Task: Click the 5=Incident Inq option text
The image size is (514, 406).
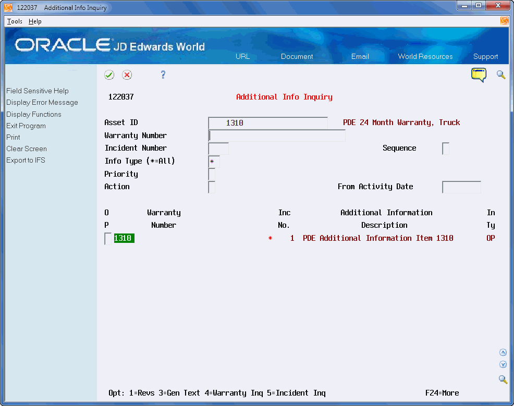Action: point(296,393)
